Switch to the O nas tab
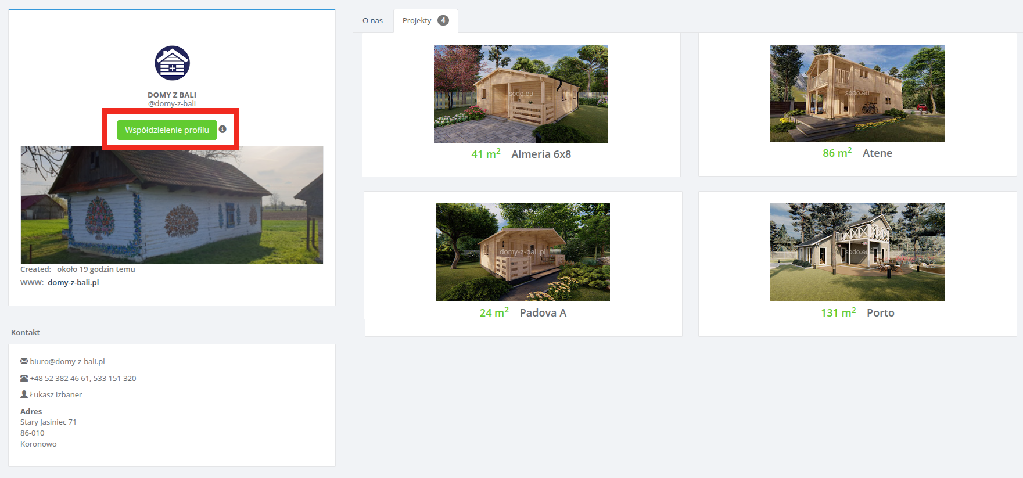 (x=372, y=21)
